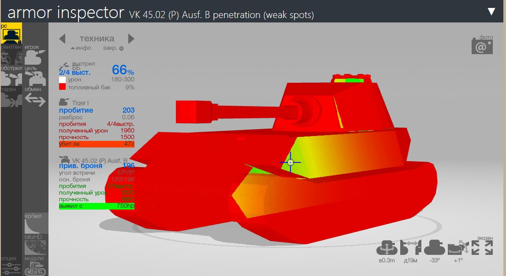Click the техника heading label
Viewport: 506px width, 276px height.
point(97,38)
